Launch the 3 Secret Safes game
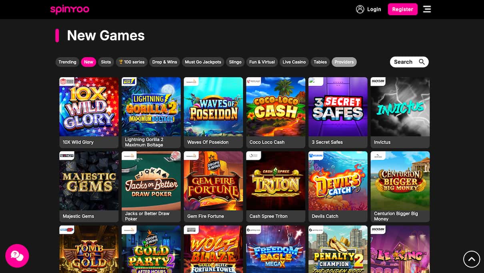This screenshot has height=273, width=484. click(338, 107)
